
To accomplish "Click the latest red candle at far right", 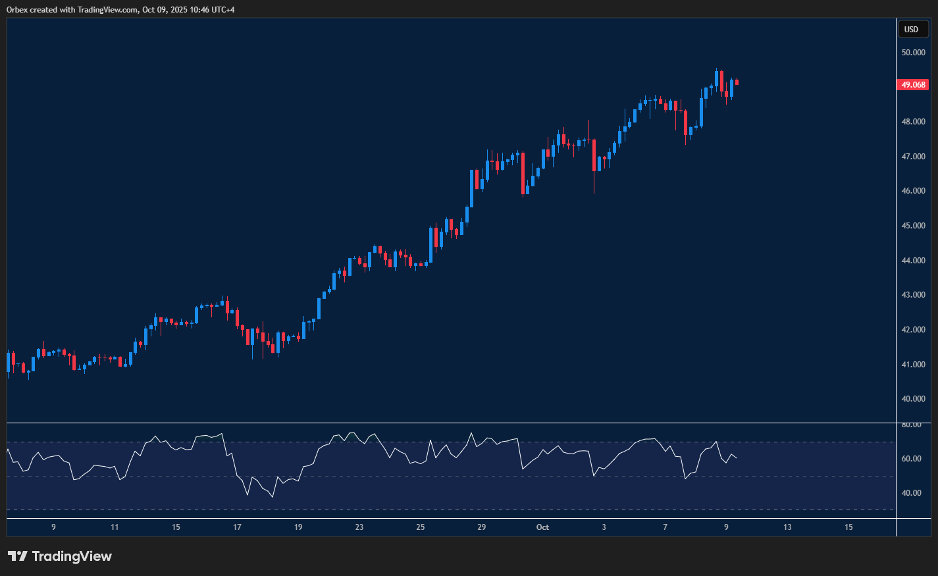I will tap(737, 82).
